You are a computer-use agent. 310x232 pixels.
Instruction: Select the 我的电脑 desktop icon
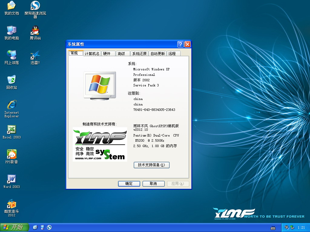pyautogui.click(x=12, y=31)
